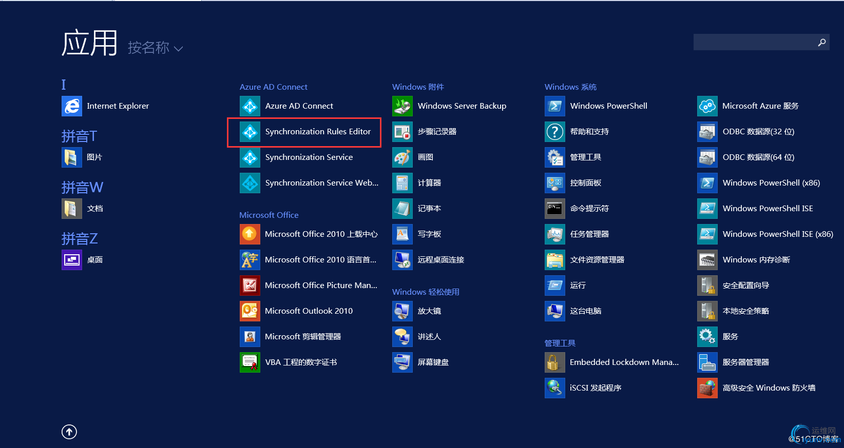The image size is (844, 448).
Task: Select the Windows 附件 group header
Action: 418,87
